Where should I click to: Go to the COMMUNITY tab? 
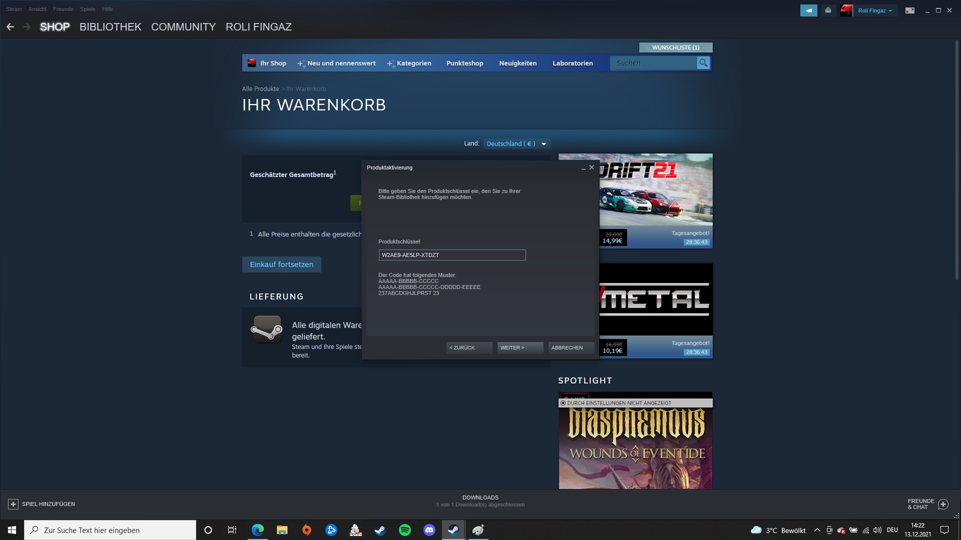[184, 27]
